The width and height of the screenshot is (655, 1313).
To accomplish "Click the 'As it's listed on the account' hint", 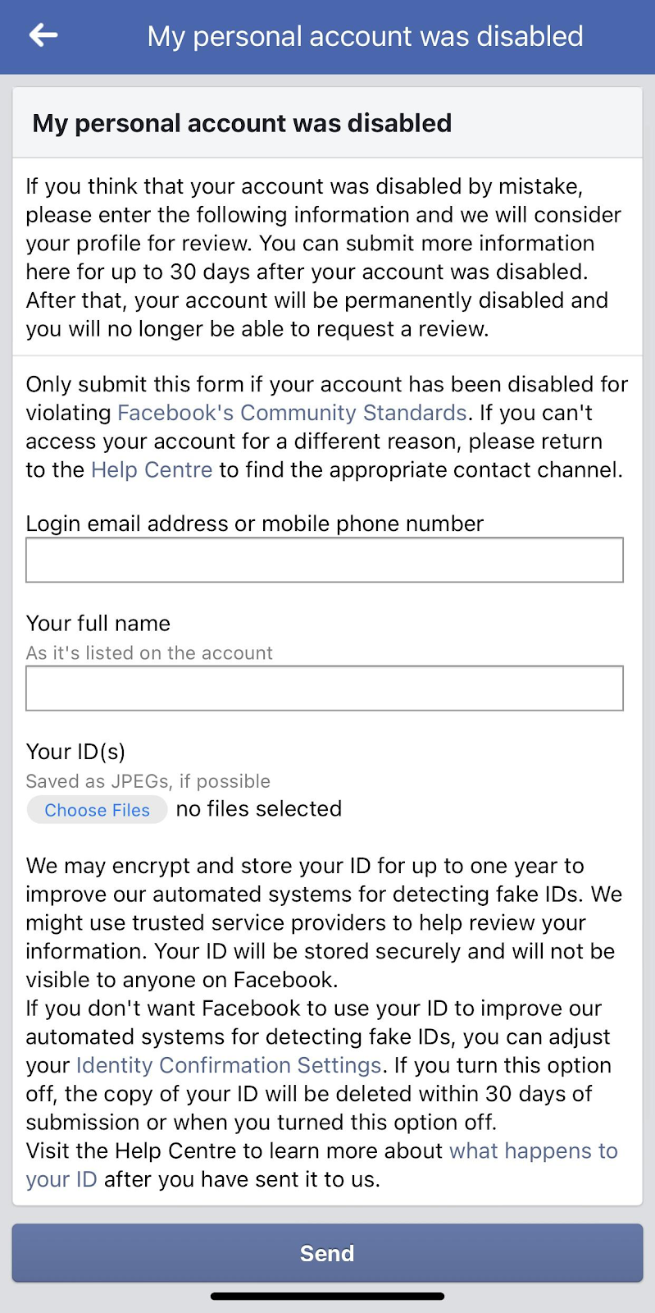I will (149, 653).
